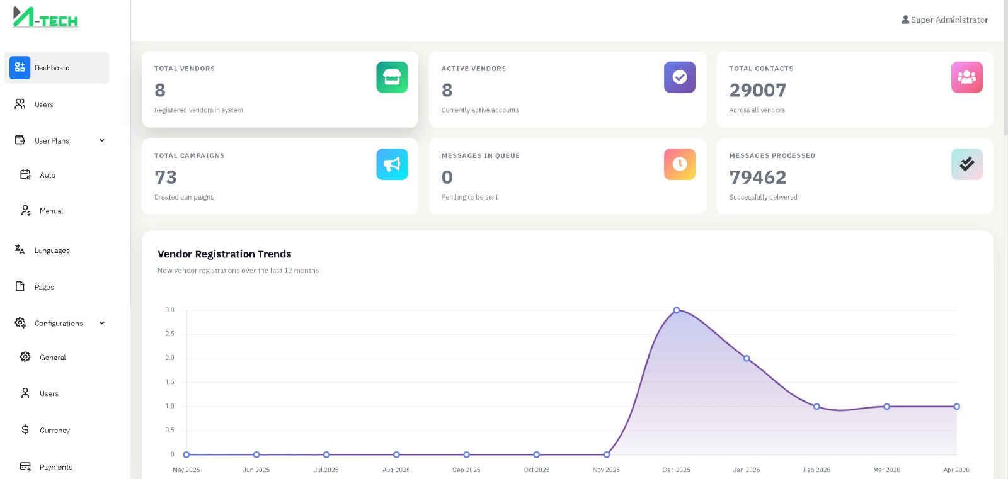Viewport: 1008px width, 479px height.
Task: Click the Total Contacts people icon
Action: click(966, 77)
